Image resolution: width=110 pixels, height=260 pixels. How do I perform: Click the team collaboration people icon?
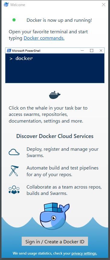click(x=14, y=190)
